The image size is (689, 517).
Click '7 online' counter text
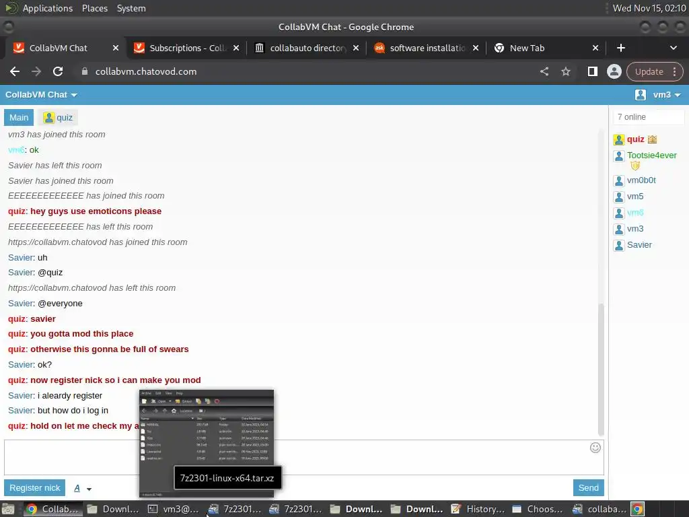631,117
